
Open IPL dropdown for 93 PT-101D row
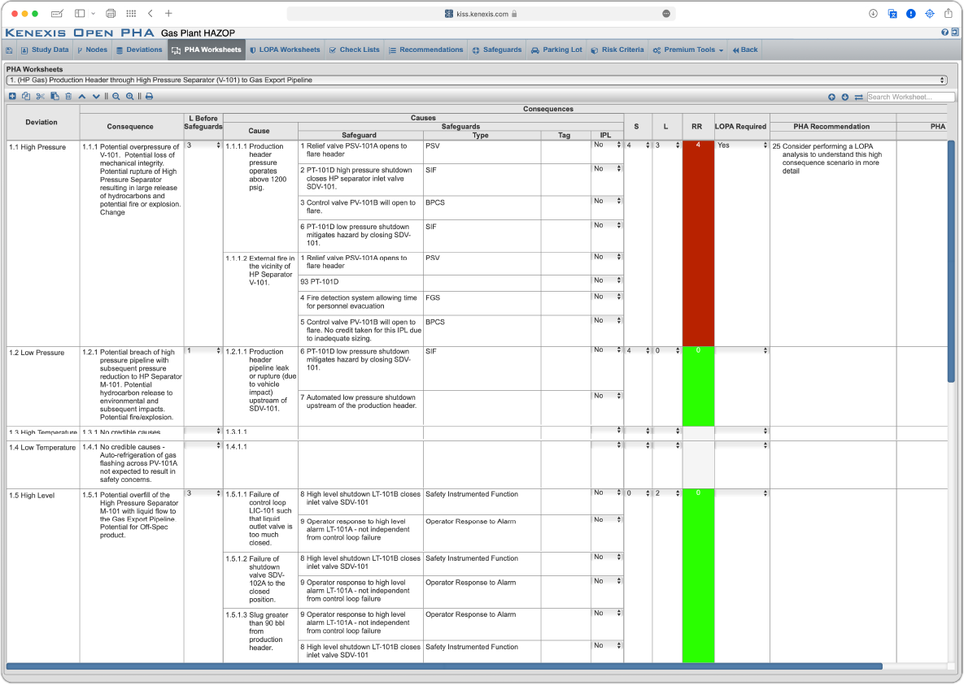point(607,280)
